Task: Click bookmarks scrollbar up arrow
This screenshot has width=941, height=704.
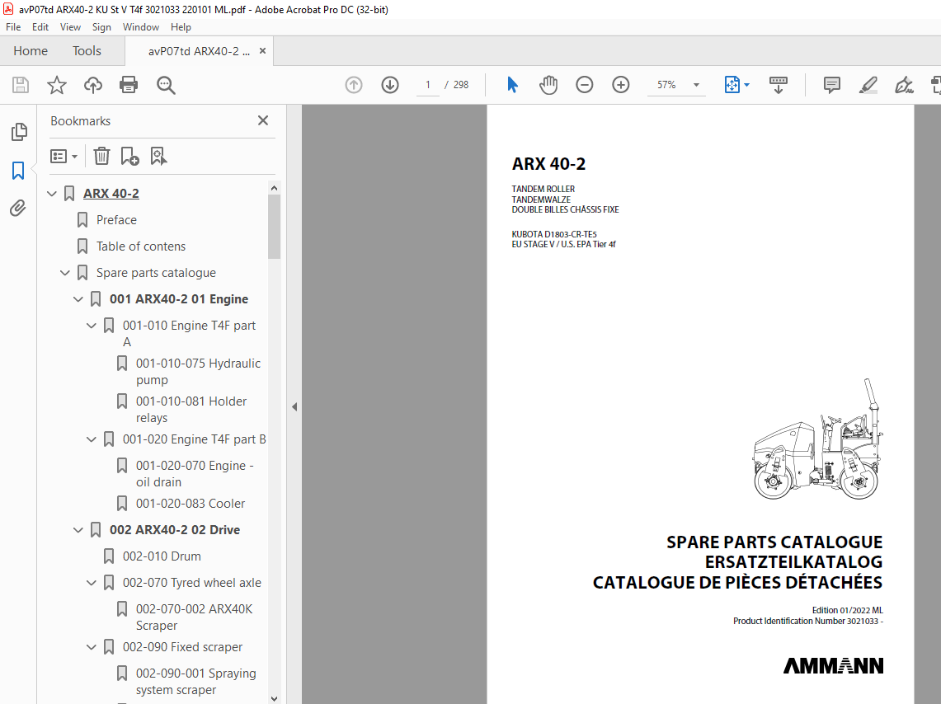Action: pyautogui.click(x=275, y=188)
